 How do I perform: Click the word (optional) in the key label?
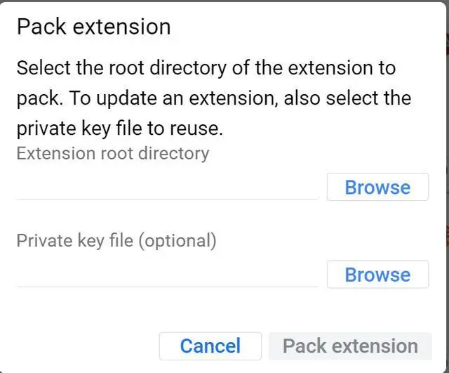tap(177, 240)
